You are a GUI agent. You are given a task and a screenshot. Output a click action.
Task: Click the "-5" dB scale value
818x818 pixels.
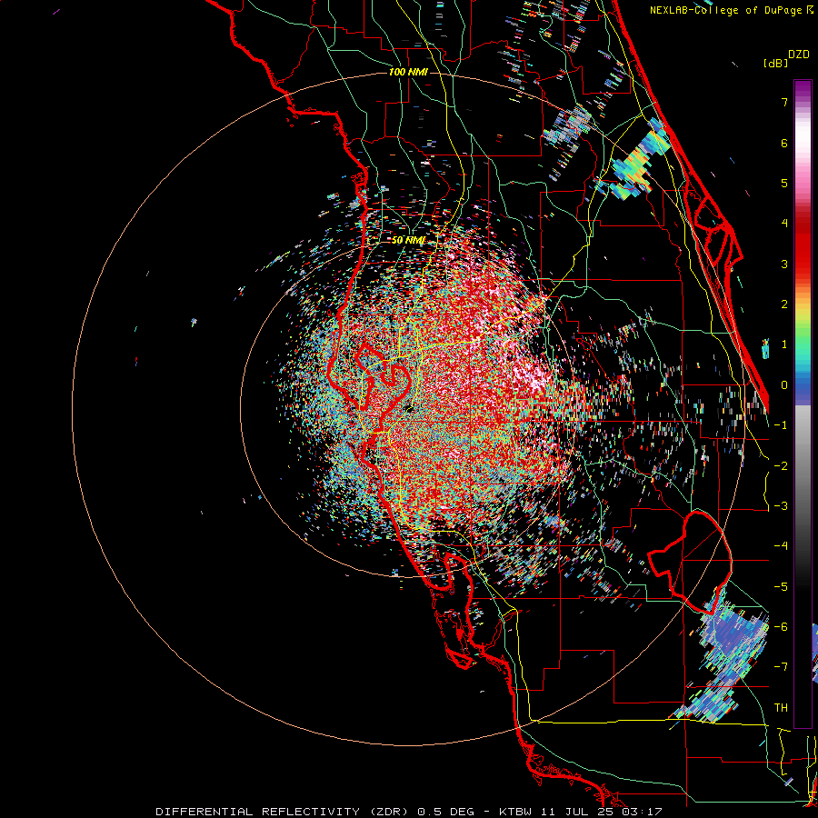click(x=781, y=587)
